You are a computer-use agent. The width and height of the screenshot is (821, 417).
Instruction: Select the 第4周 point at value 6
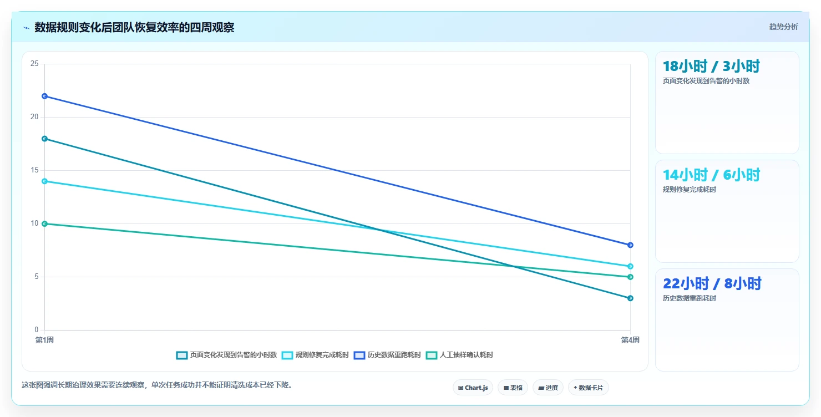point(630,266)
